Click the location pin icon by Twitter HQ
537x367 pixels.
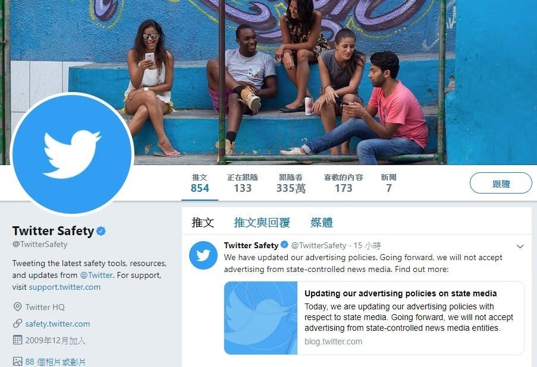pyautogui.click(x=17, y=307)
